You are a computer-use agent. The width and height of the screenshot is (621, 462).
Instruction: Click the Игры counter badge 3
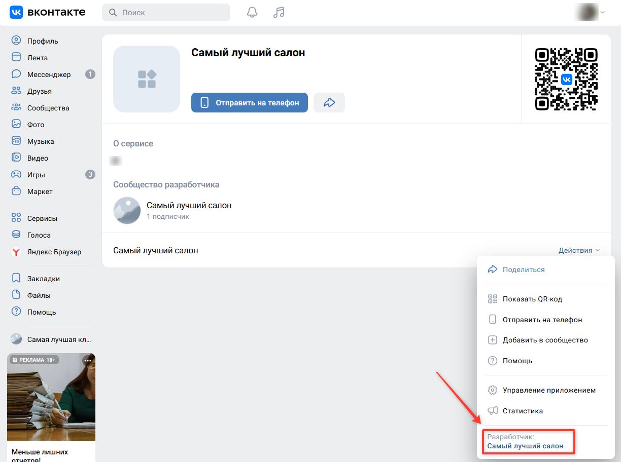[90, 174]
